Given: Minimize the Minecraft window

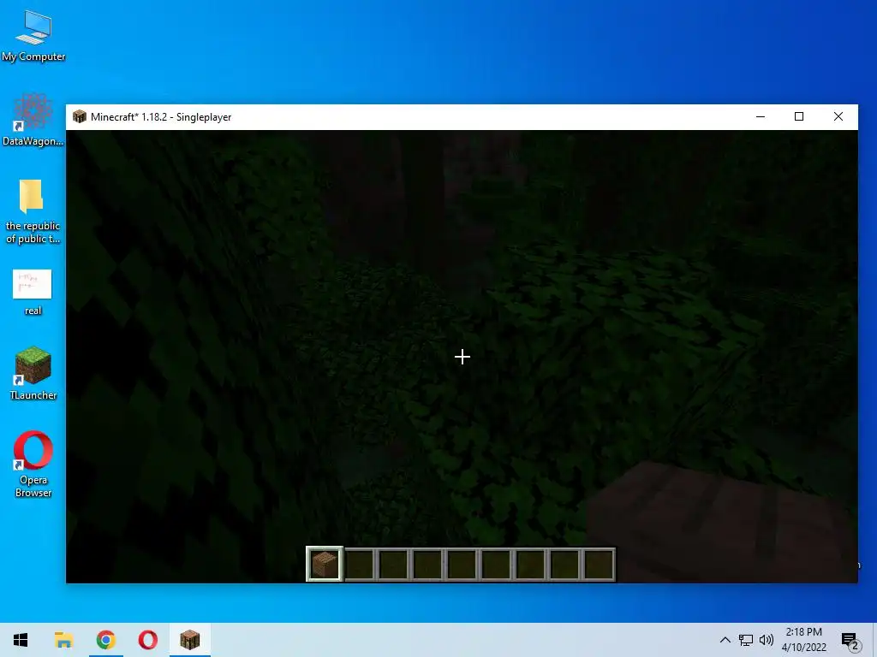Looking at the screenshot, I should point(761,116).
